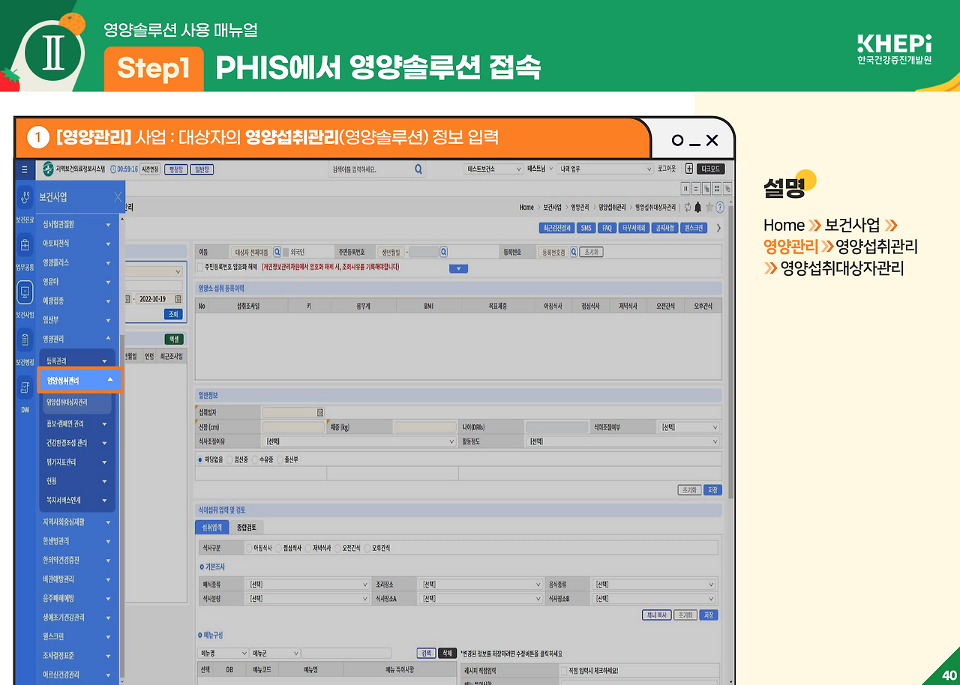
Task: Open the notification bell icon
Action: (698, 208)
